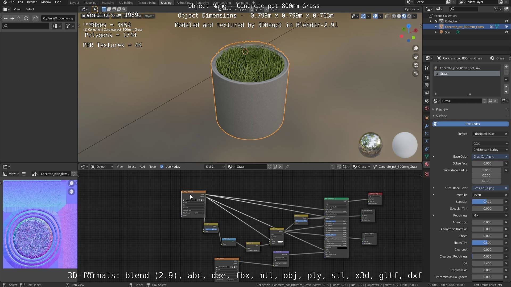The height and width of the screenshot is (287, 511).
Task: Click the blue Use Nodes button
Action: pos(470,124)
